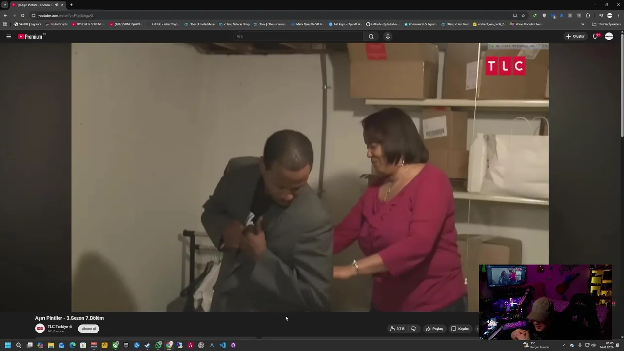
Task: Open the YouTube account avatar menu
Action: coord(609,36)
